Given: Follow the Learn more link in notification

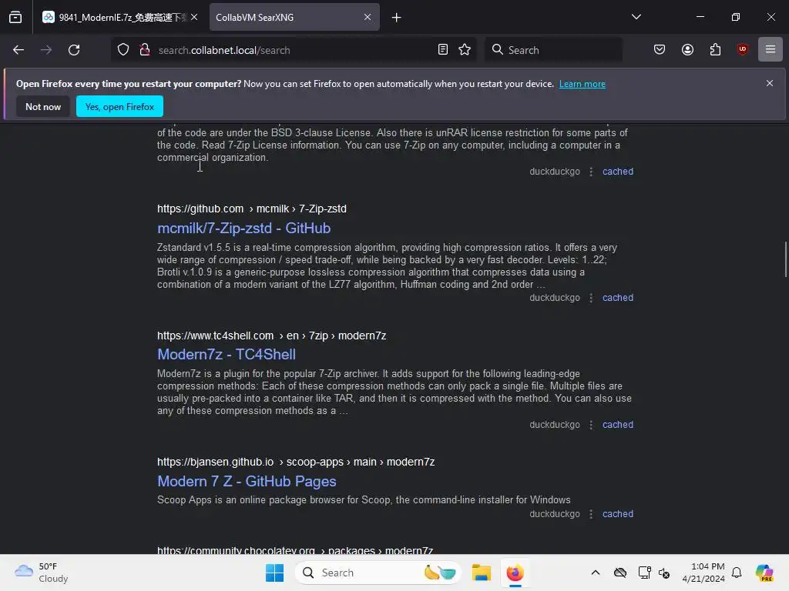Looking at the screenshot, I should click(x=583, y=84).
